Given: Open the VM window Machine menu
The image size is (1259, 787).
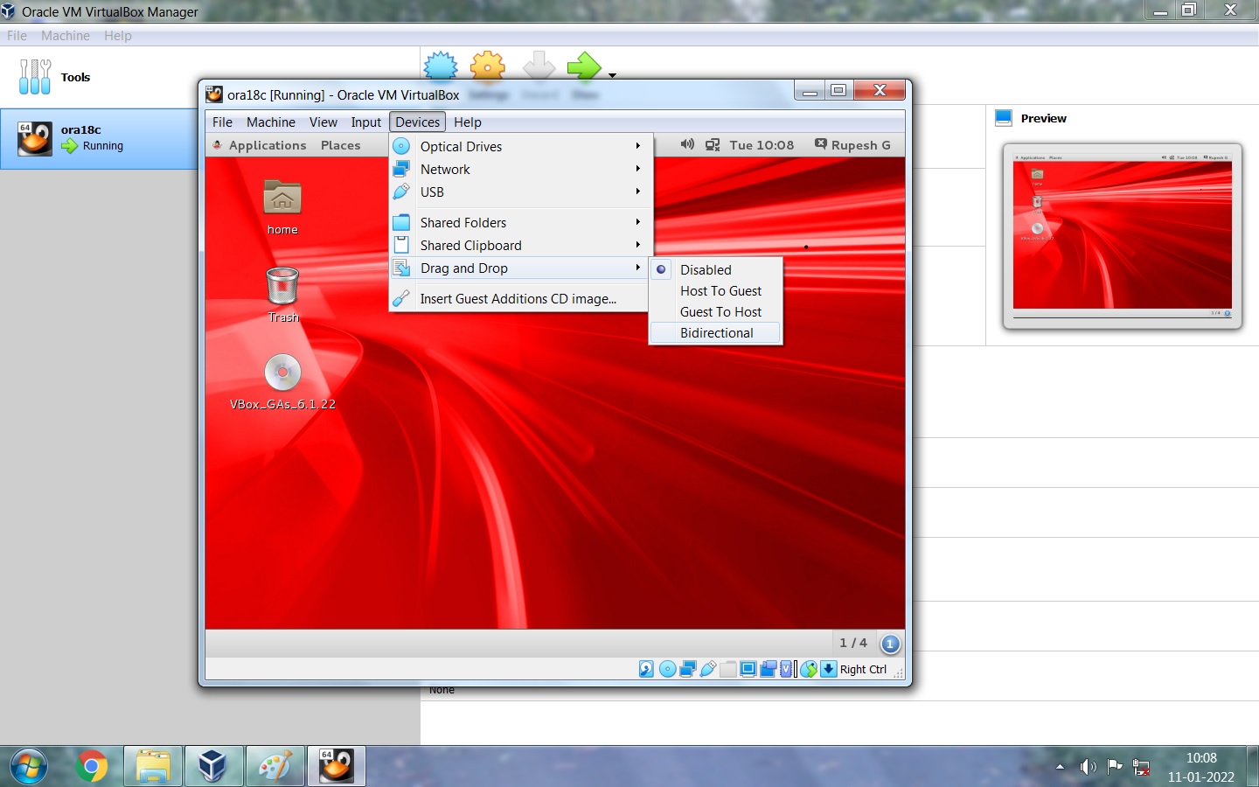Looking at the screenshot, I should [x=270, y=122].
